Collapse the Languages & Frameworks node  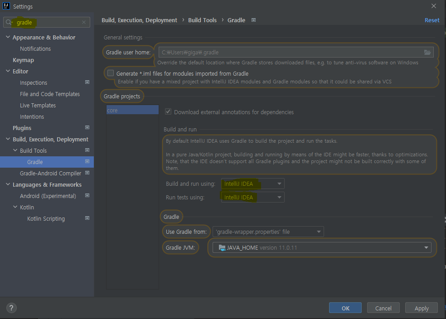coord(8,184)
